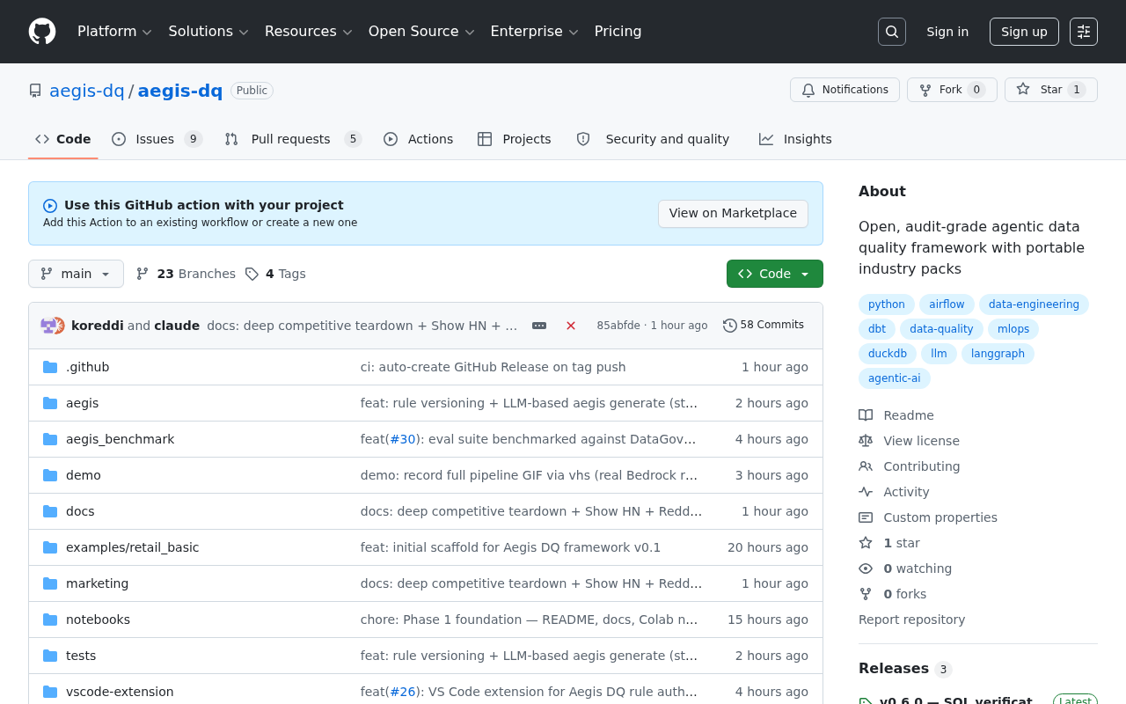
Task: Click the Activity pulse icon in About
Action: click(x=866, y=492)
